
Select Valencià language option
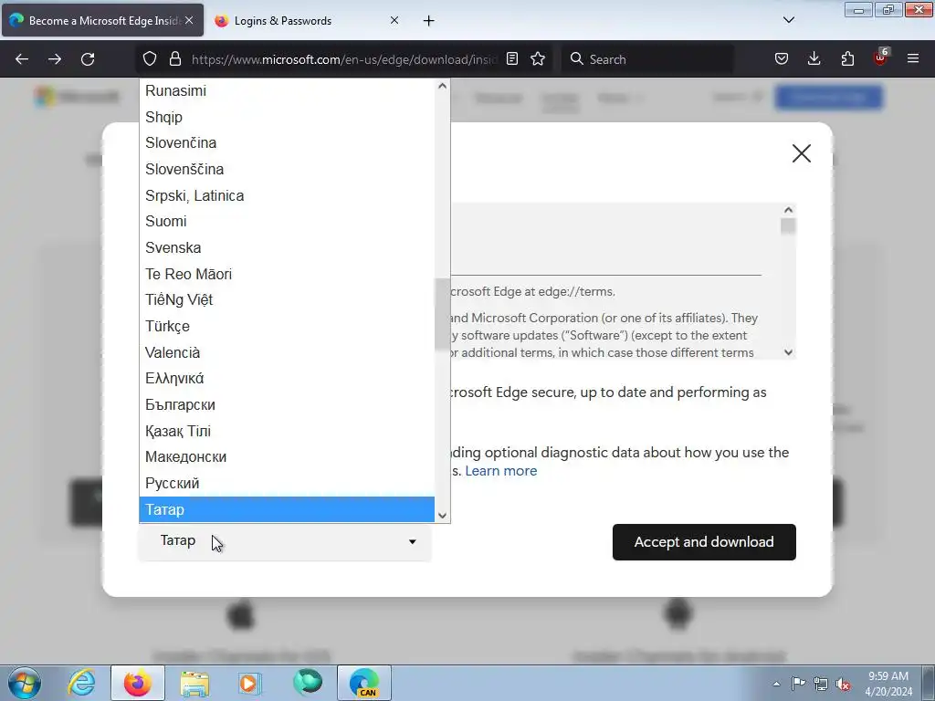287,352
